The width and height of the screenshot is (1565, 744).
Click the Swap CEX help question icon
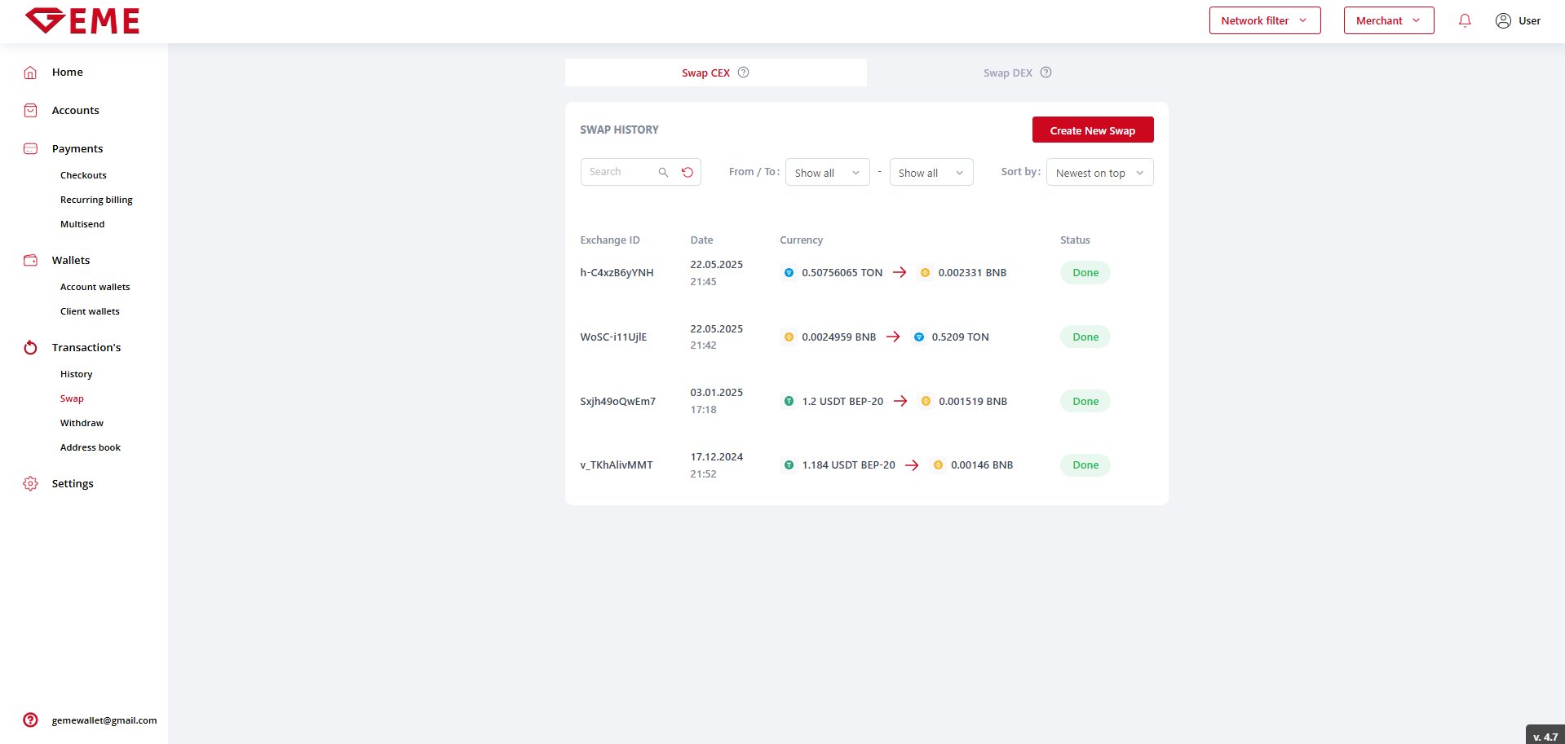[743, 73]
